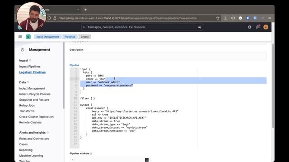Click the circular extension icon in browser toolbar
The image size is (289, 162).
click(240, 18)
